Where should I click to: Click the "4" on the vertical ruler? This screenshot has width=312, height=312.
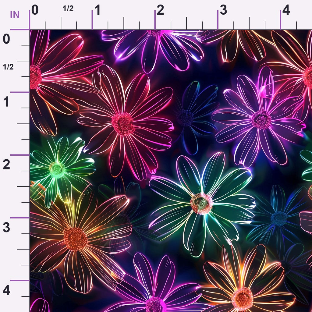tap(6, 290)
